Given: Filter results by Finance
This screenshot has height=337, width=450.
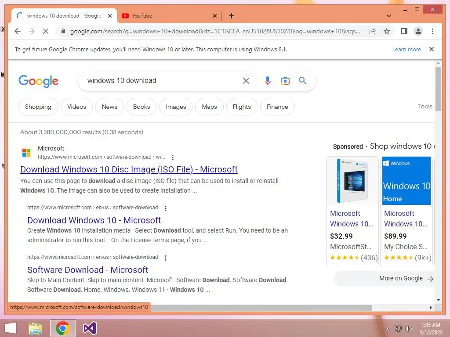Looking at the screenshot, I should pos(277,107).
